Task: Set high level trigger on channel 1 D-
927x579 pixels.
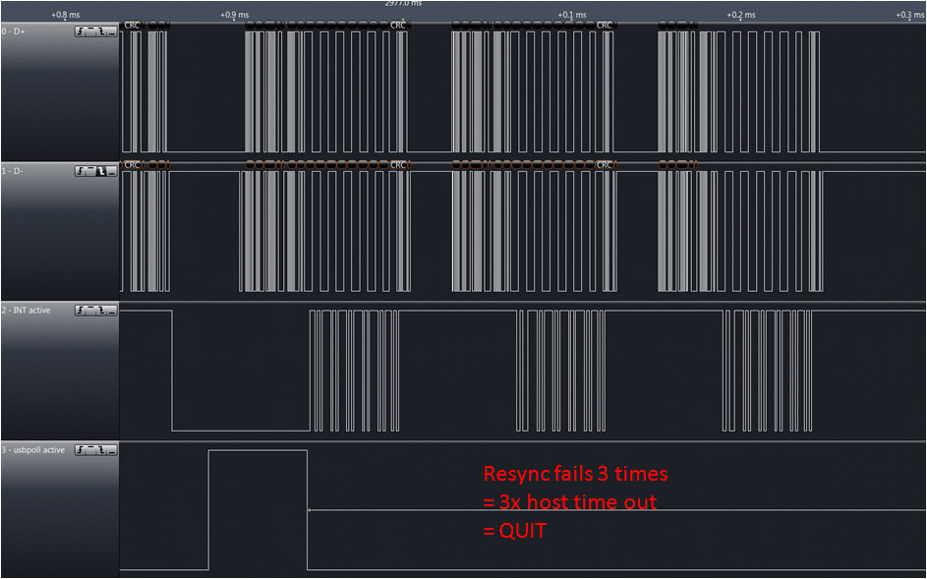Action: 90,171
